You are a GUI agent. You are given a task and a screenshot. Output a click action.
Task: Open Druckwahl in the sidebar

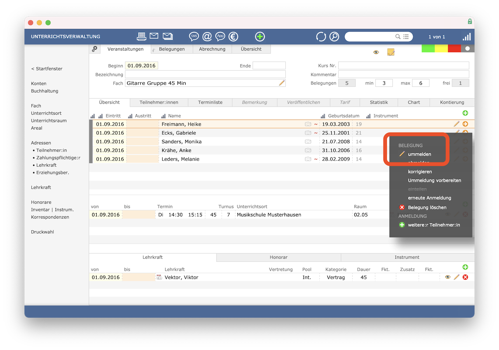pos(42,232)
